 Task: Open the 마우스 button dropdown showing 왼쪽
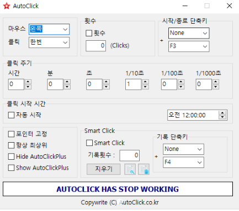(x=49, y=29)
